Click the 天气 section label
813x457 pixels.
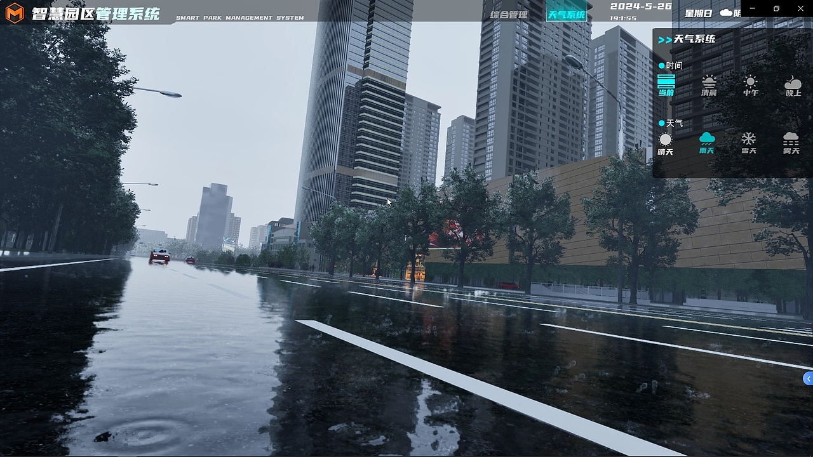(674, 123)
